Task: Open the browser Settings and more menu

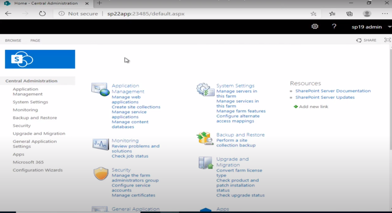Action: tap(385, 14)
